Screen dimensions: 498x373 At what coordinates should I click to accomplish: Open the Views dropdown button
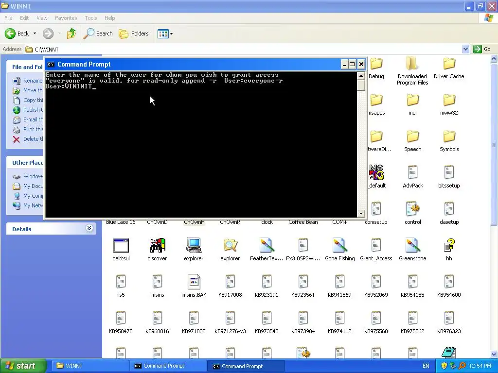[x=165, y=34]
